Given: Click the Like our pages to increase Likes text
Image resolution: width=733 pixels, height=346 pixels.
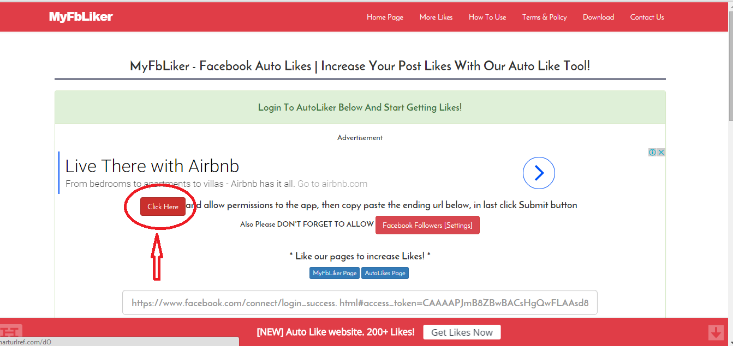Looking at the screenshot, I should [360, 256].
